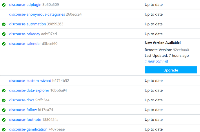Open the discourse-cakeday plugin link
The width and height of the screenshot is (200, 132).
point(24,34)
